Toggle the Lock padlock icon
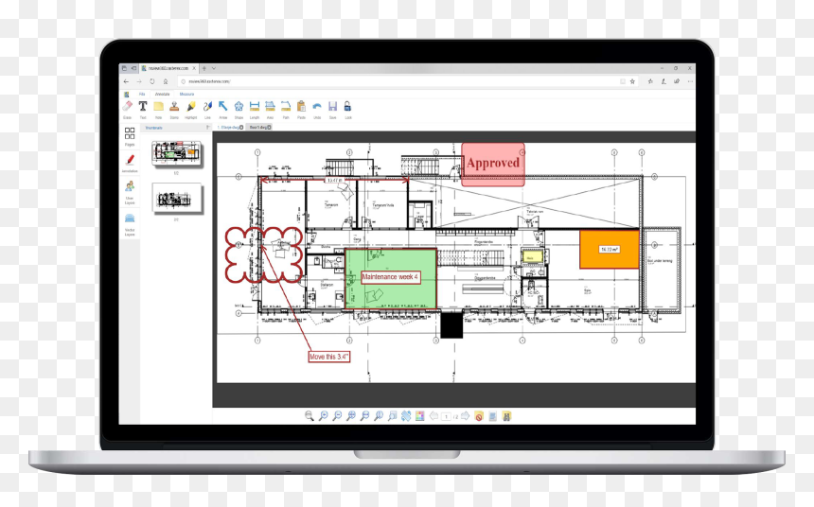The width and height of the screenshot is (814, 507). click(x=347, y=106)
